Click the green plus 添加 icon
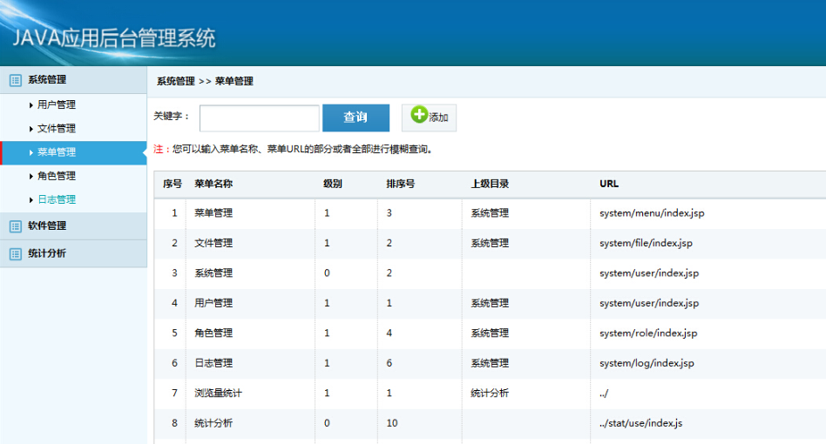The image size is (826, 444). (x=419, y=116)
